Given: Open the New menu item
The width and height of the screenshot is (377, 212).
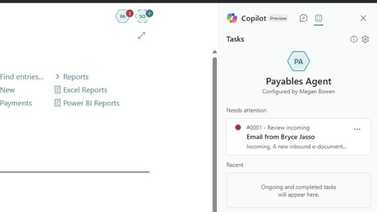Looking at the screenshot, I should [x=7, y=90].
